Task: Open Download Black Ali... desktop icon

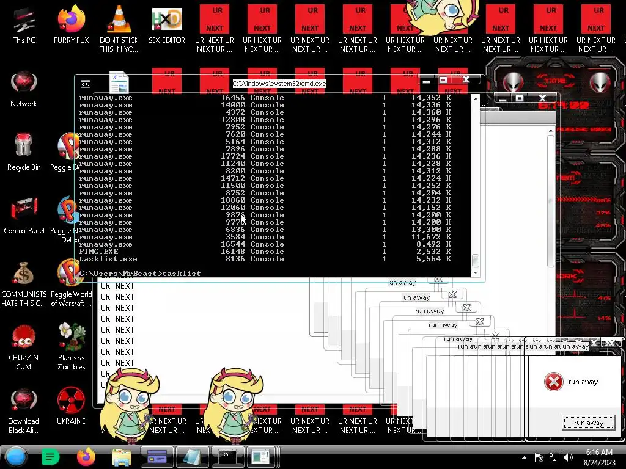Action: (x=24, y=411)
